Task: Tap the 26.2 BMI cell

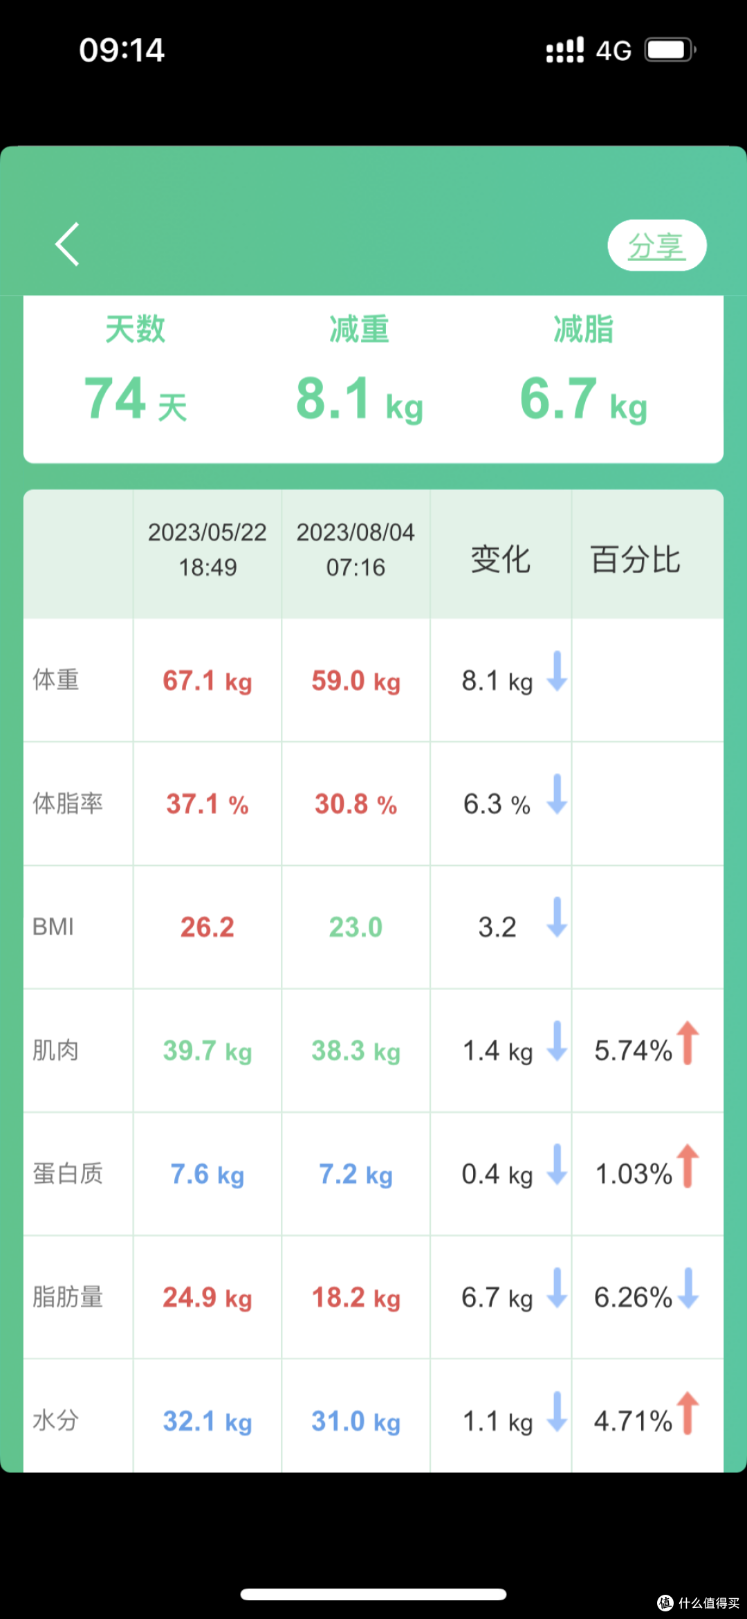Action: pos(207,928)
